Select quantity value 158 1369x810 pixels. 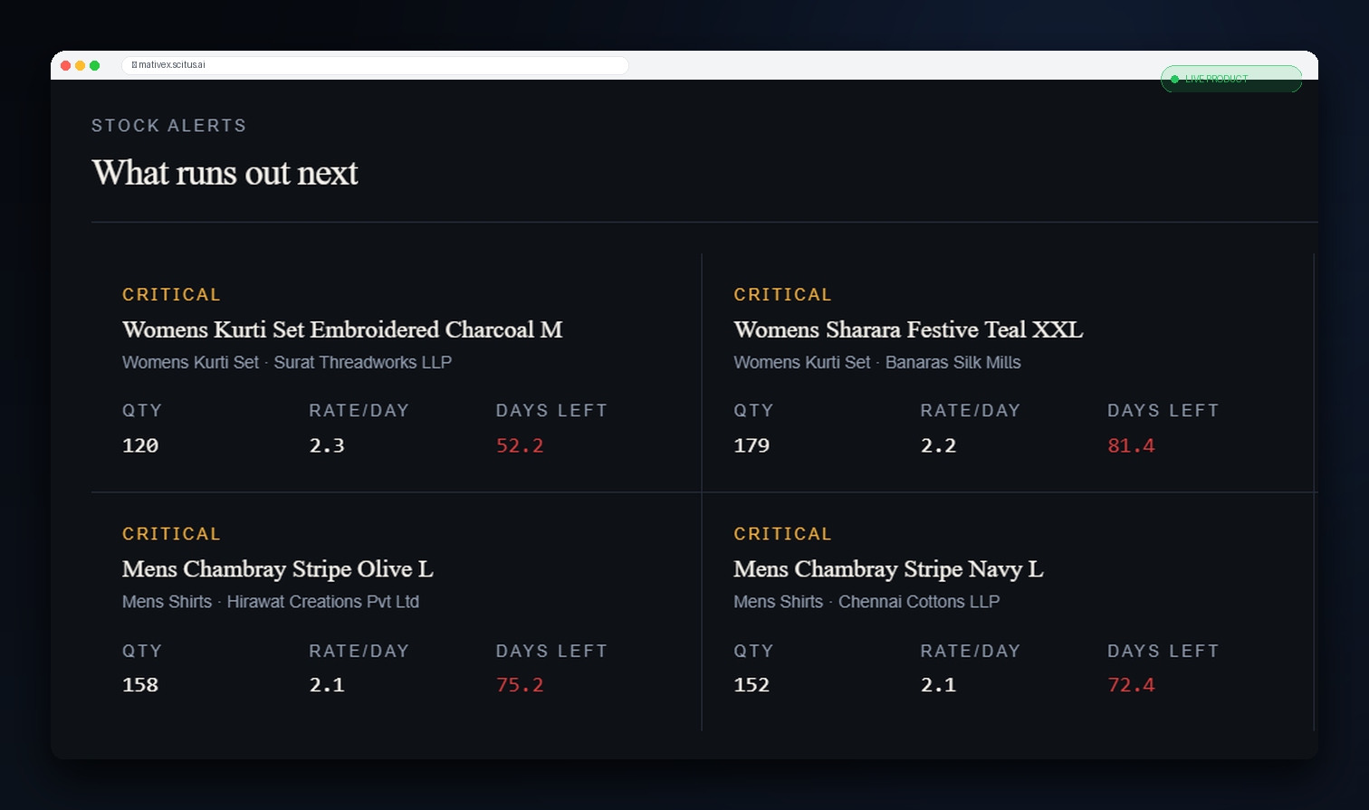tap(140, 685)
